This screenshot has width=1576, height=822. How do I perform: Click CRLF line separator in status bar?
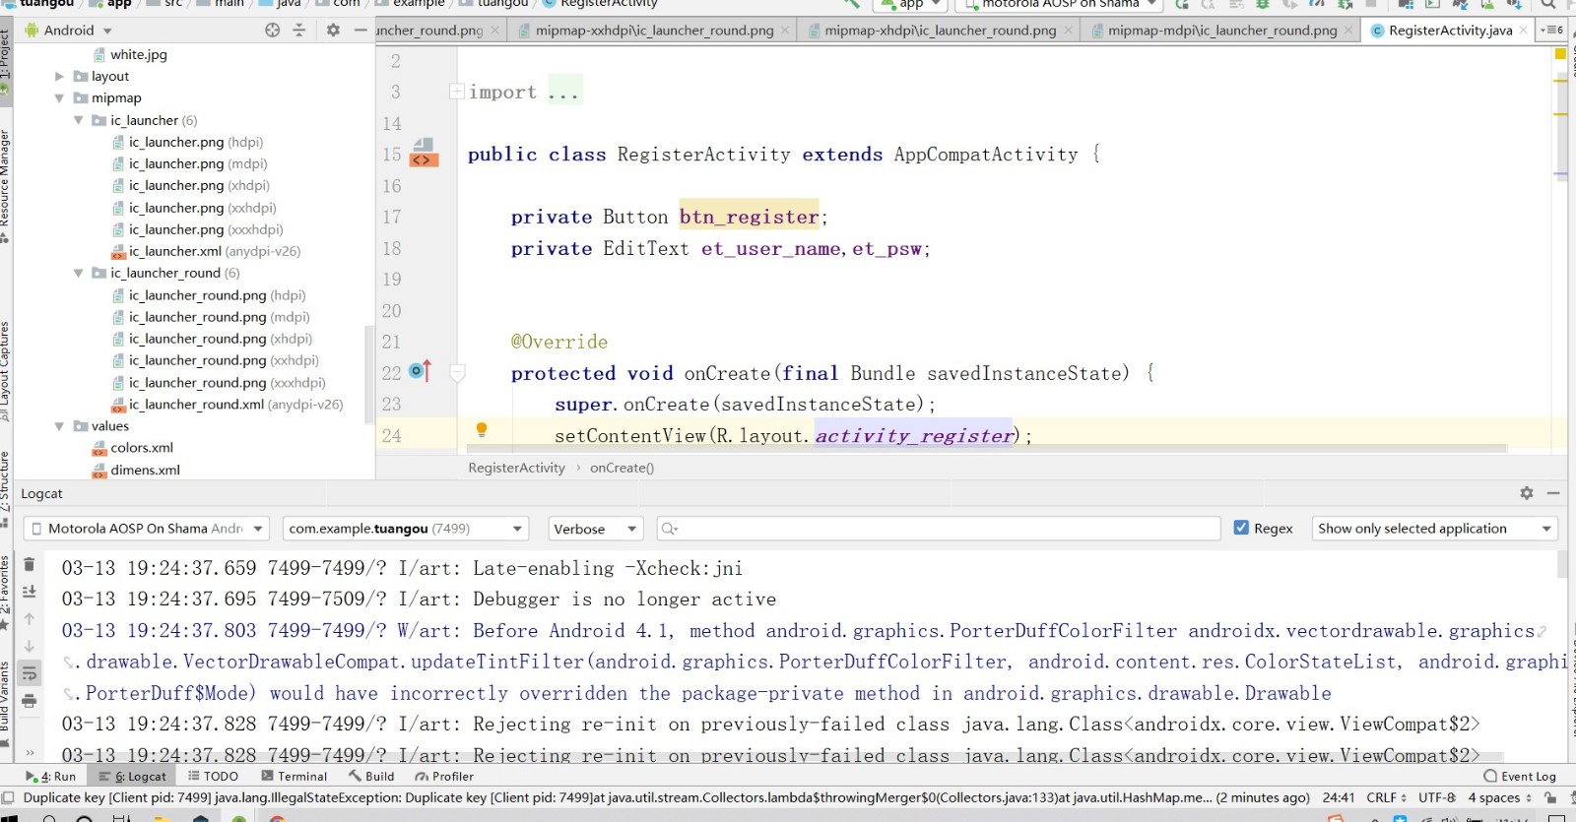click(1386, 797)
